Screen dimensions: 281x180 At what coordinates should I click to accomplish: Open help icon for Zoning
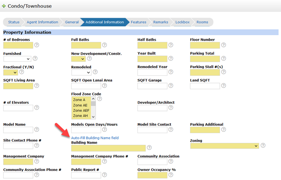pyautogui.click(x=263, y=145)
